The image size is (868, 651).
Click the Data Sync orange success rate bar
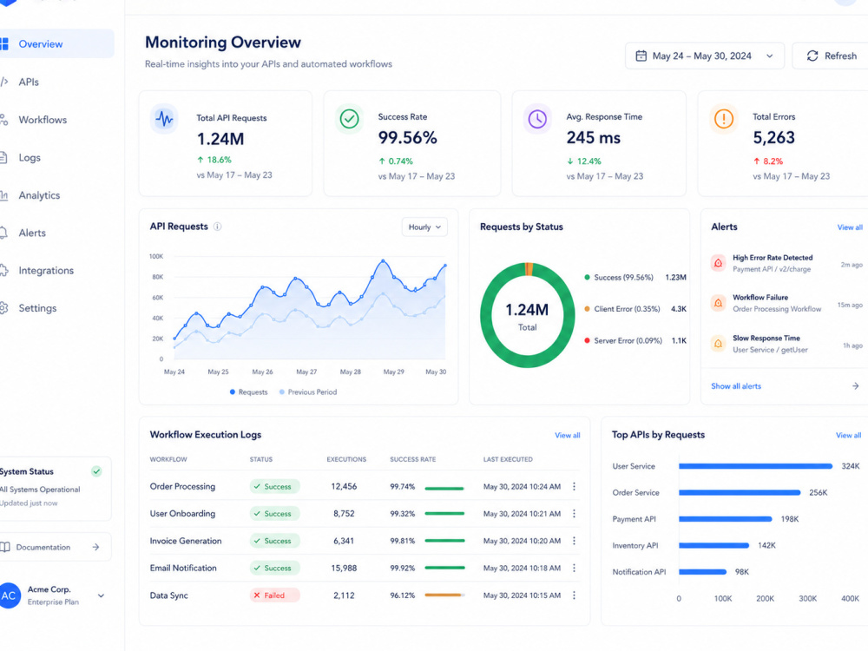coord(444,595)
